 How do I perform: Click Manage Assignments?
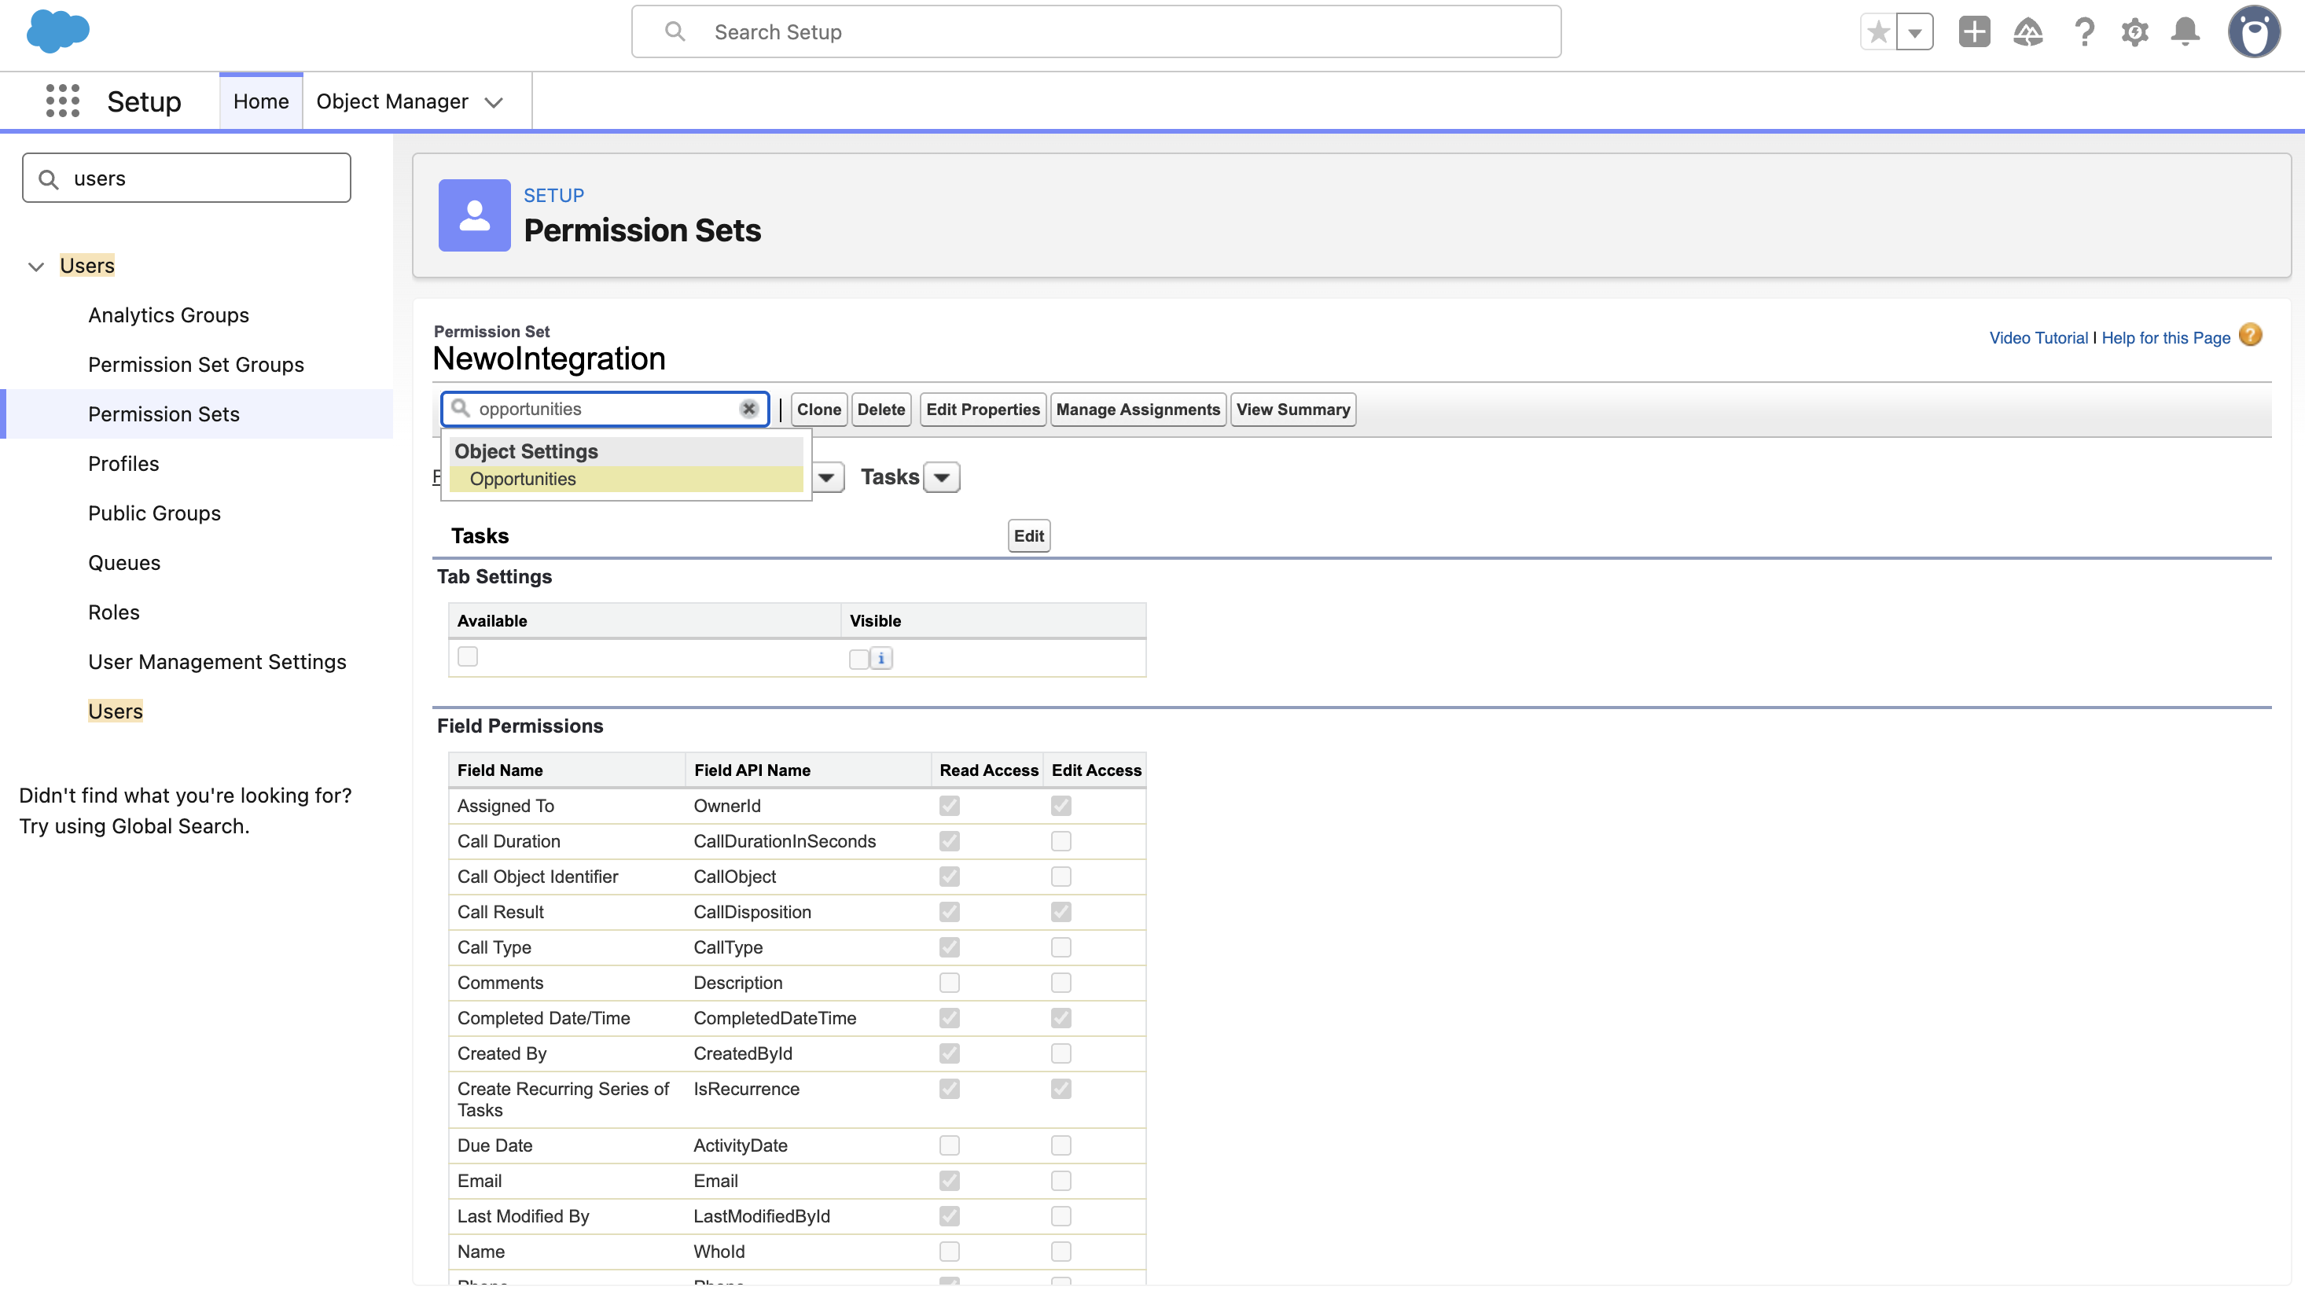coord(1138,410)
